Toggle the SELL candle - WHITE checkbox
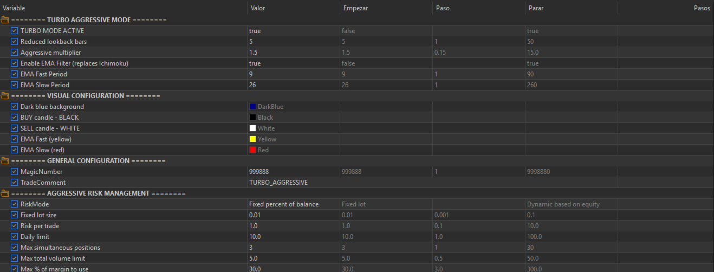This screenshot has width=714, height=272. tap(15, 128)
